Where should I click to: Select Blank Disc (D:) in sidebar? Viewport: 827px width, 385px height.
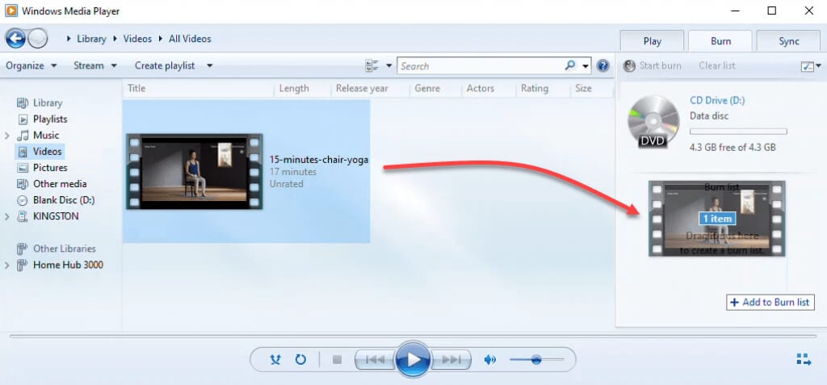coord(64,200)
